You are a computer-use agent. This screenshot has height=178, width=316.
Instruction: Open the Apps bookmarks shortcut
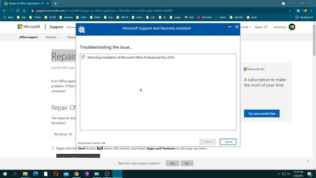[x=8, y=17]
